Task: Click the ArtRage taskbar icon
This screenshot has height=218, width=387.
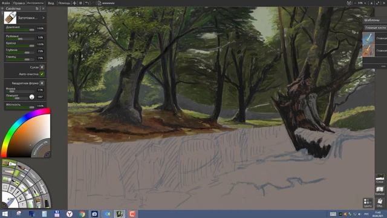Action: [x=120, y=214]
